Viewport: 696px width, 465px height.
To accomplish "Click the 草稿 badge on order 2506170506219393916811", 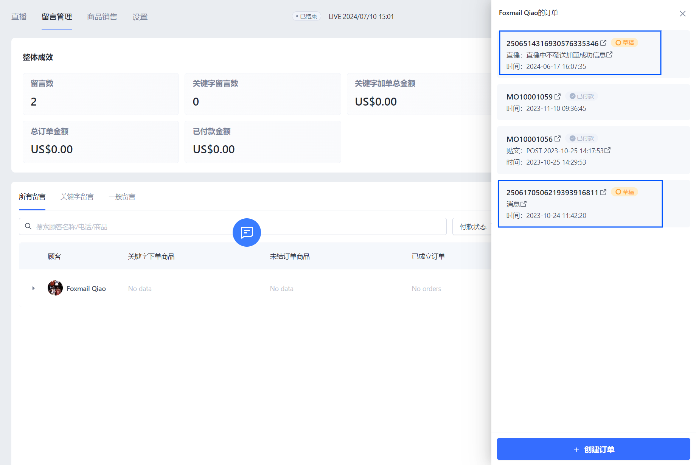I will [625, 192].
